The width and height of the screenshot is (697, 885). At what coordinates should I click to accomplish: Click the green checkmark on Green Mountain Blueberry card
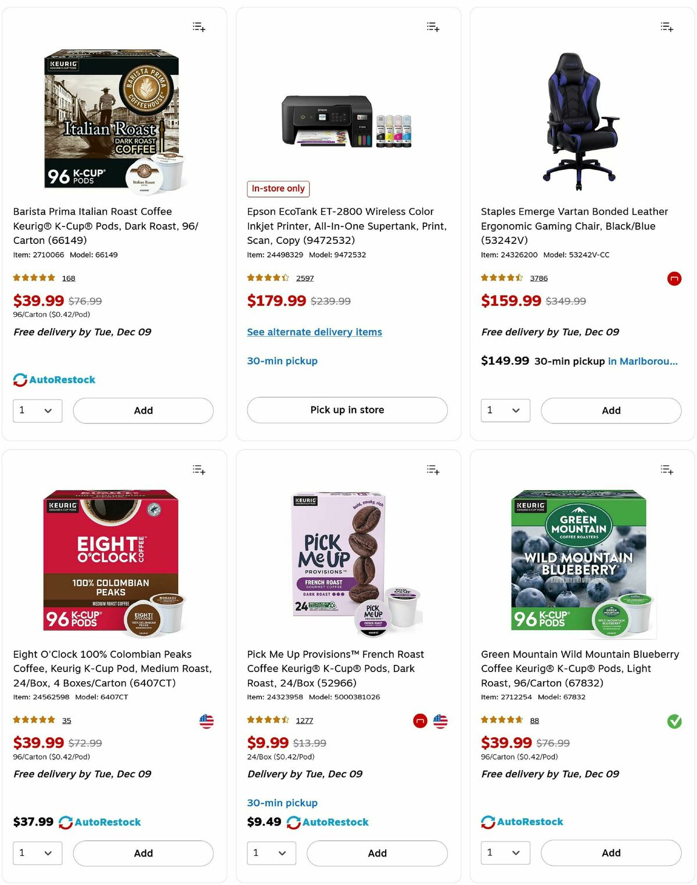pos(675,722)
